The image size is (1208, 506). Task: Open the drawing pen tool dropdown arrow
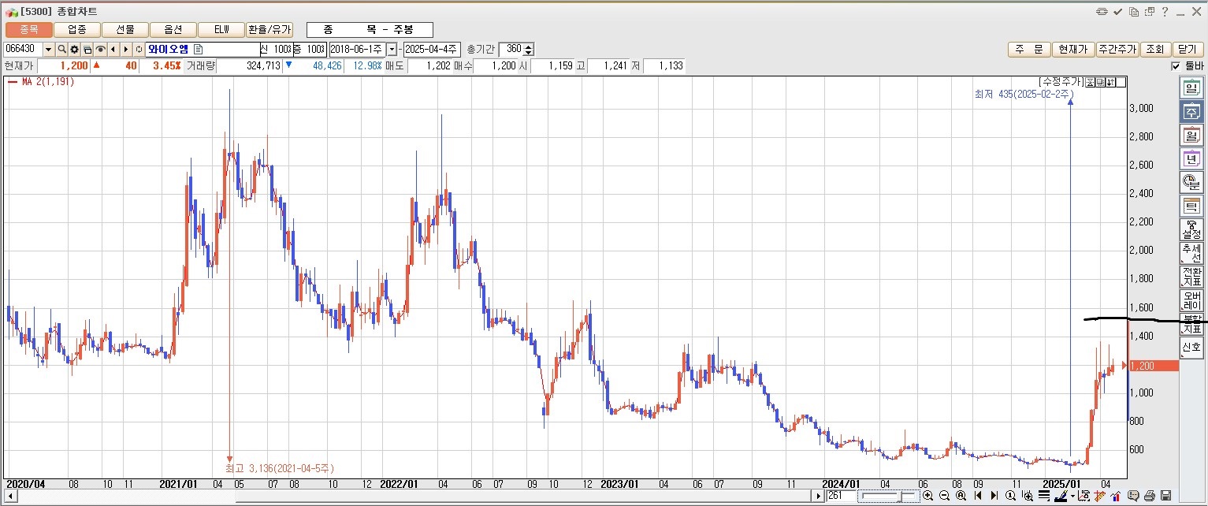[x=1073, y=496]
